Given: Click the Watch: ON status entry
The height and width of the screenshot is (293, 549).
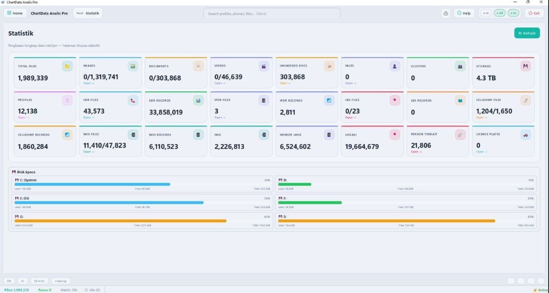Looking at the screenshot, I should (69, 290).
